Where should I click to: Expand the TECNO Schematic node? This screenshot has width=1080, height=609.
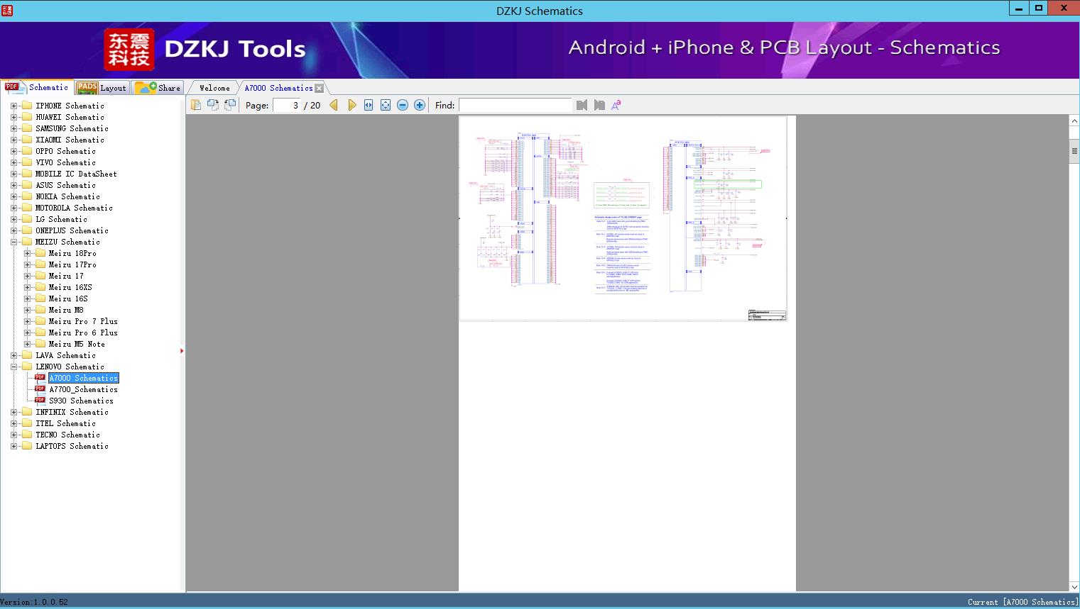tap(13, 435)
